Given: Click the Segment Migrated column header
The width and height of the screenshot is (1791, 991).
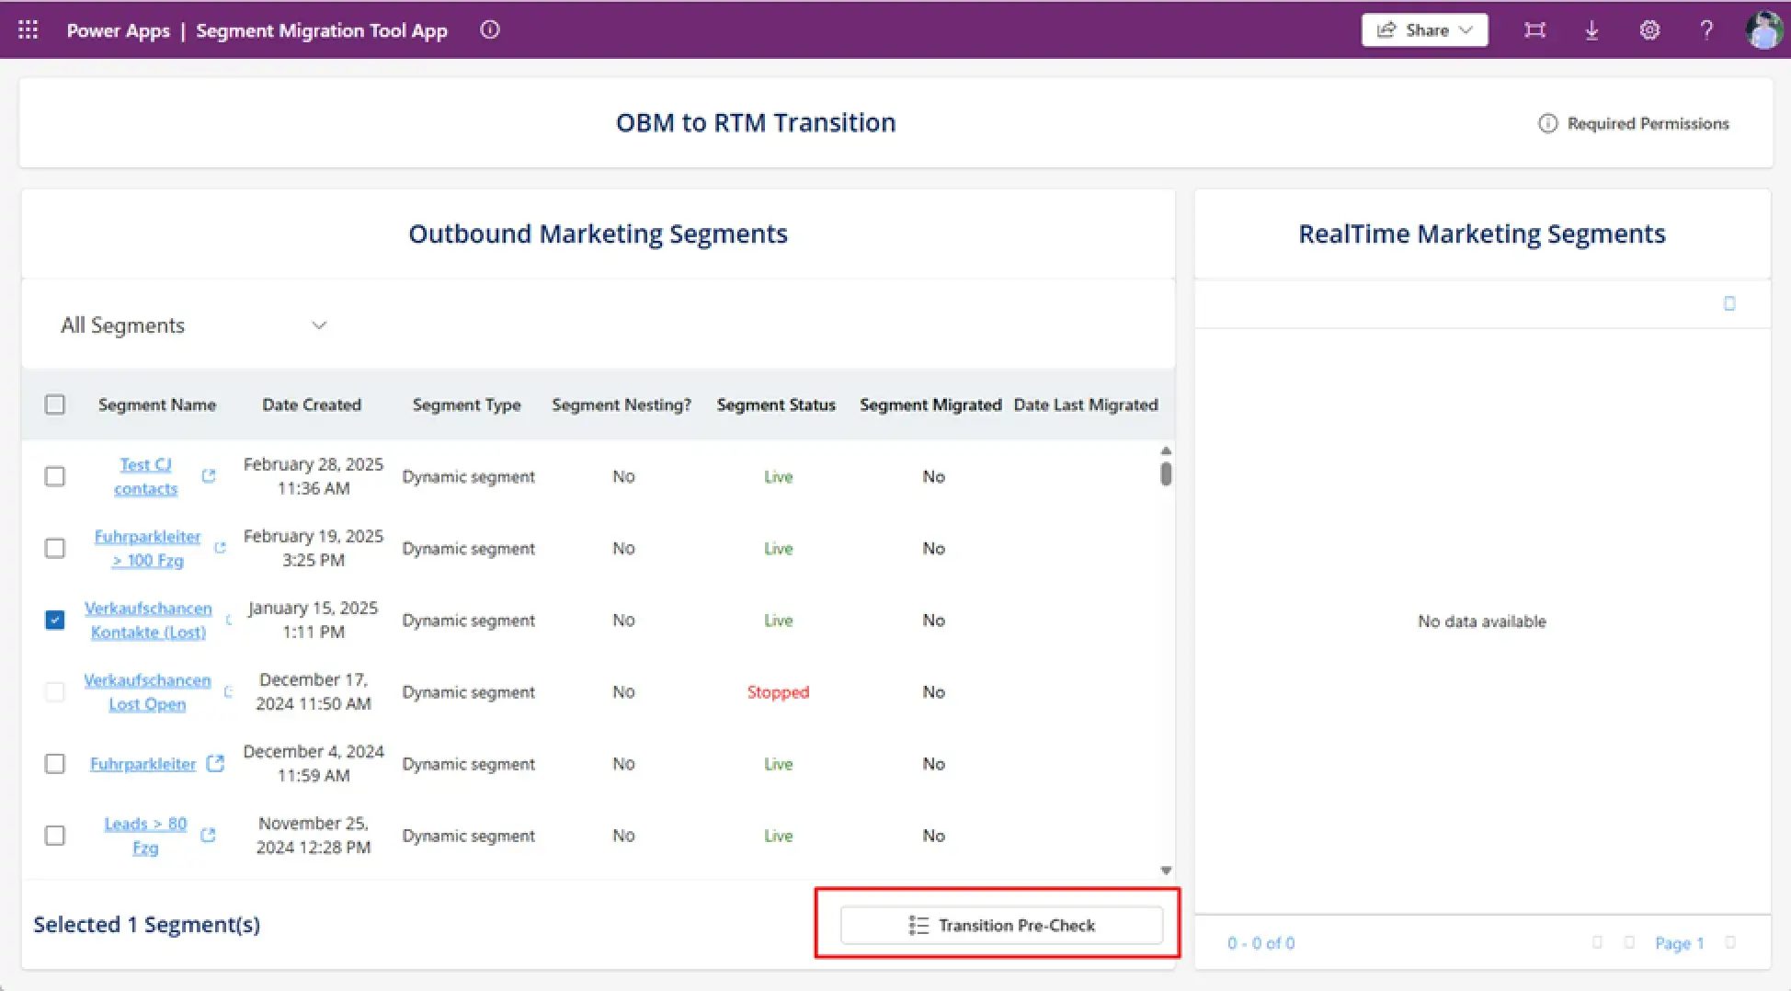Looking at the screenshot, I should click(x=930, y=404).
